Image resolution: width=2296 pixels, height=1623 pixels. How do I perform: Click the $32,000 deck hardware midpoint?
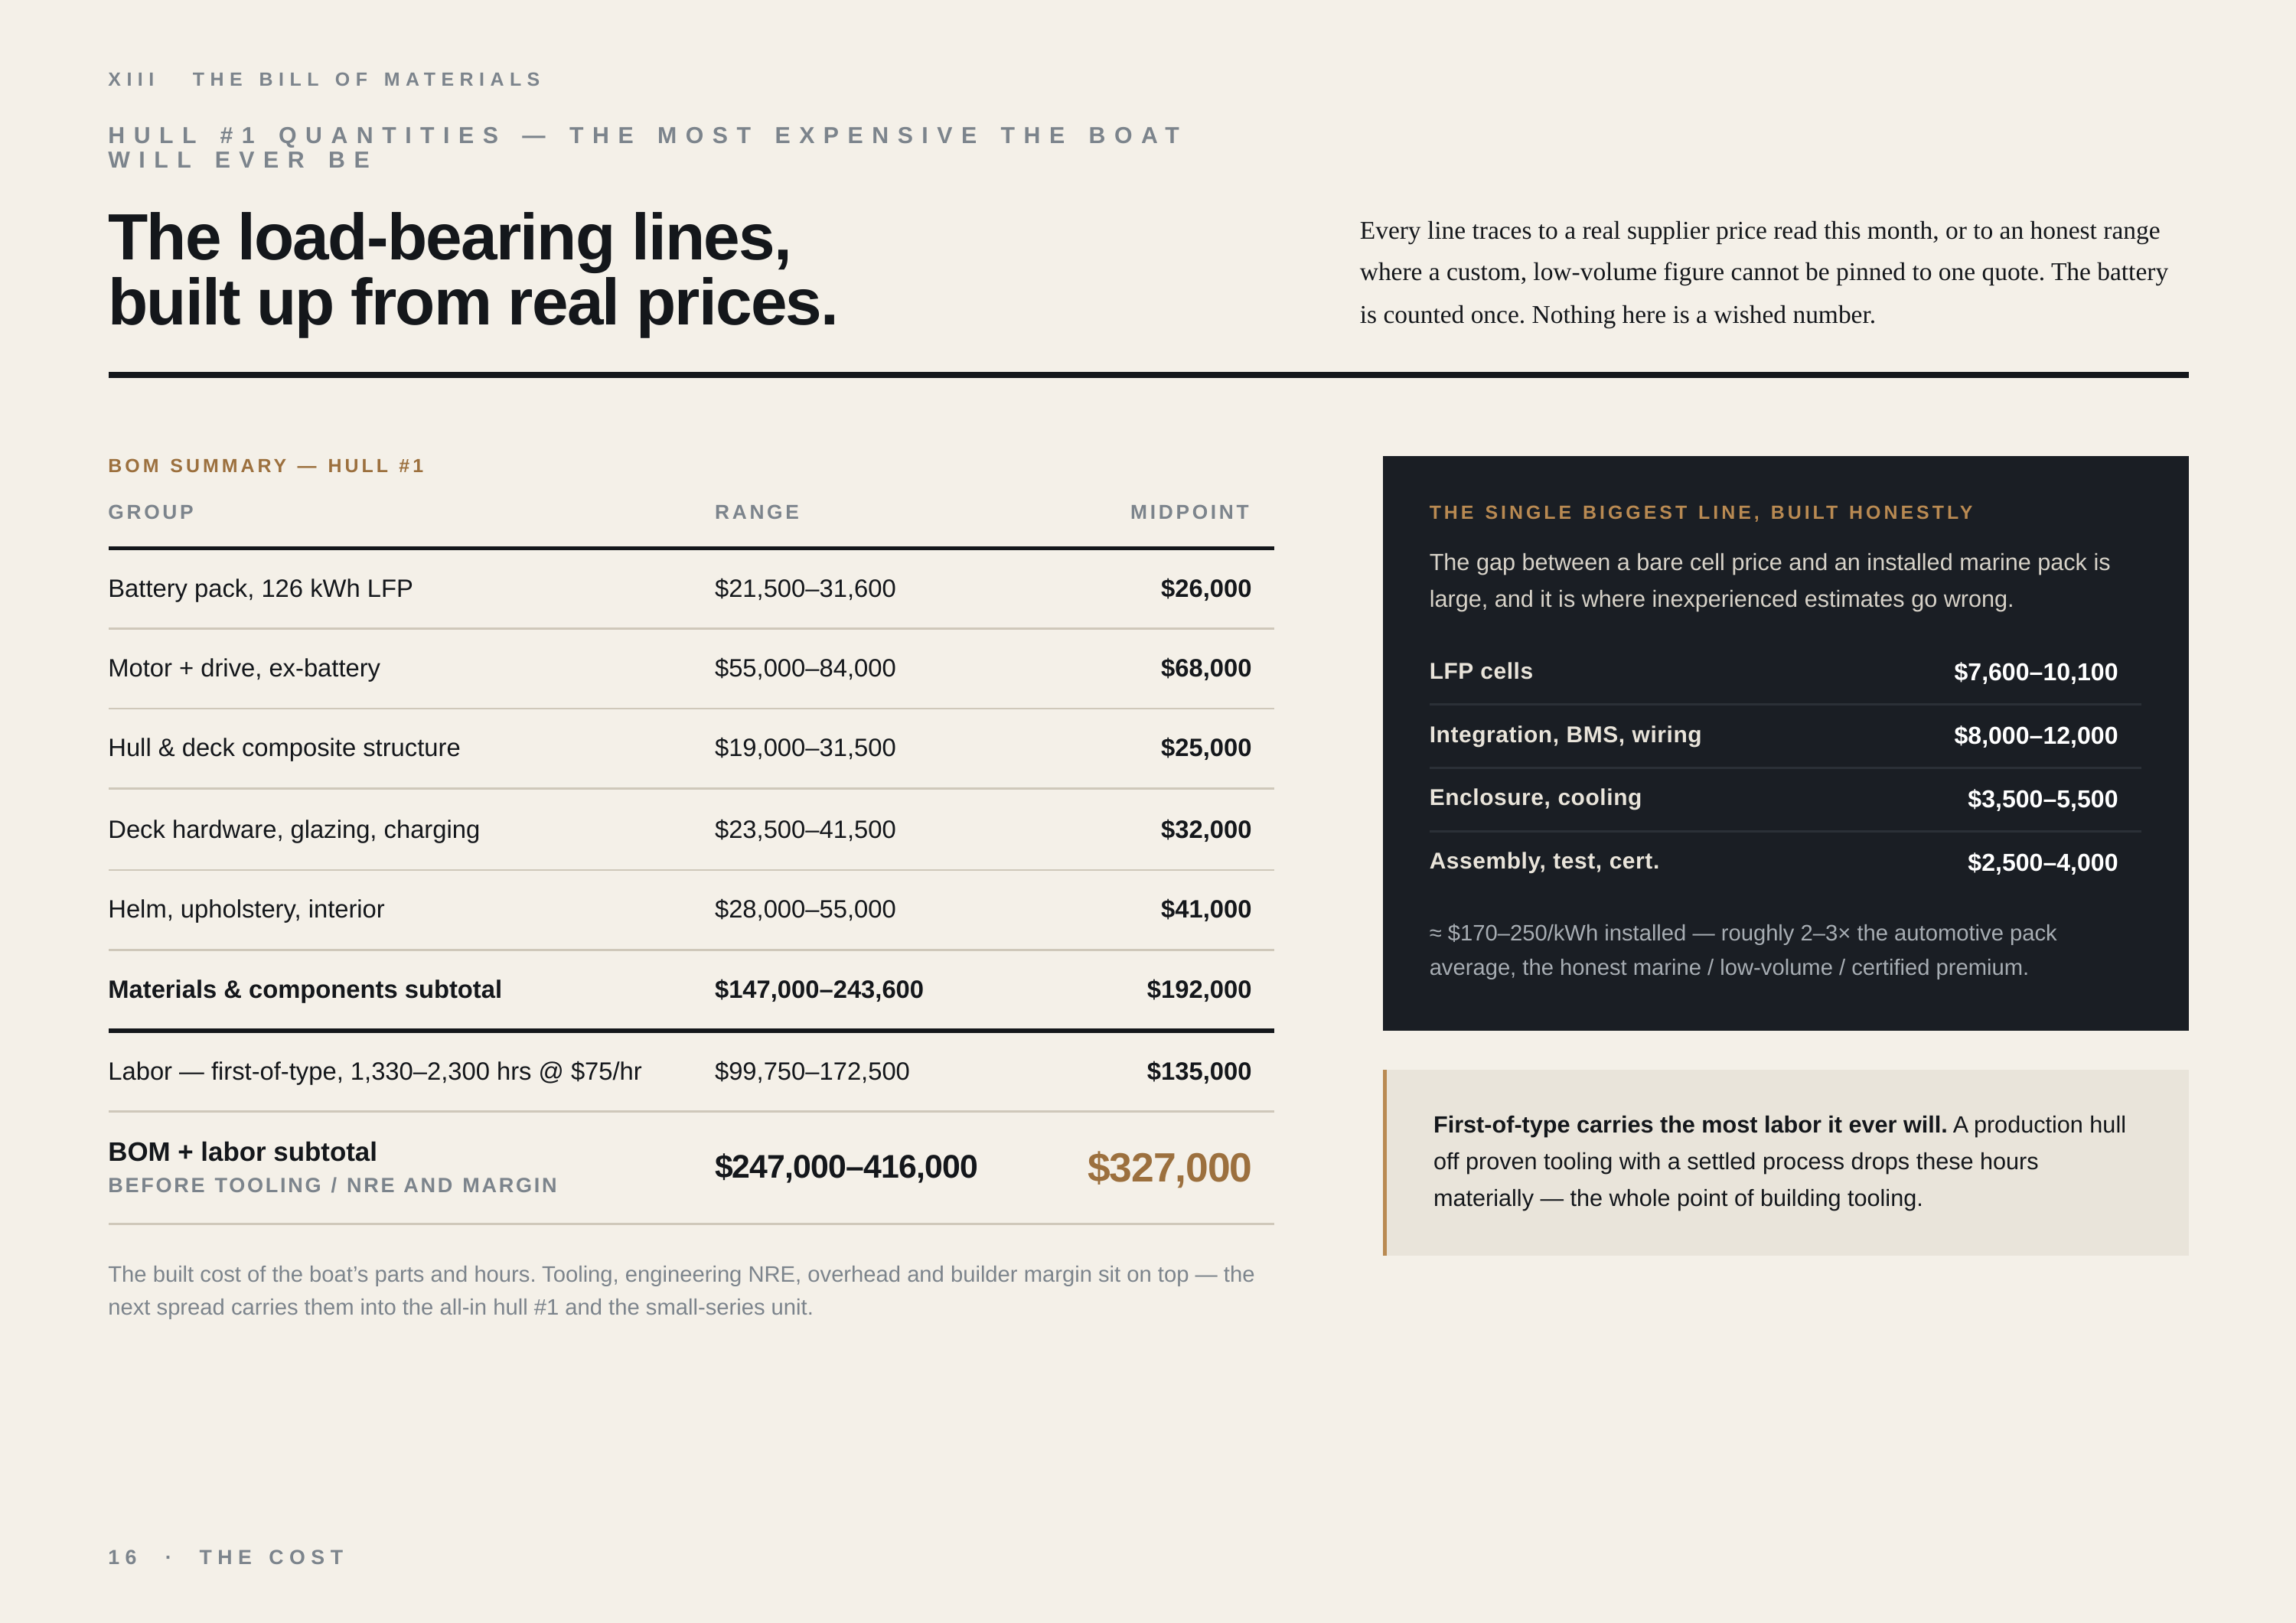pyautogui.click(x=1205, y=829)
